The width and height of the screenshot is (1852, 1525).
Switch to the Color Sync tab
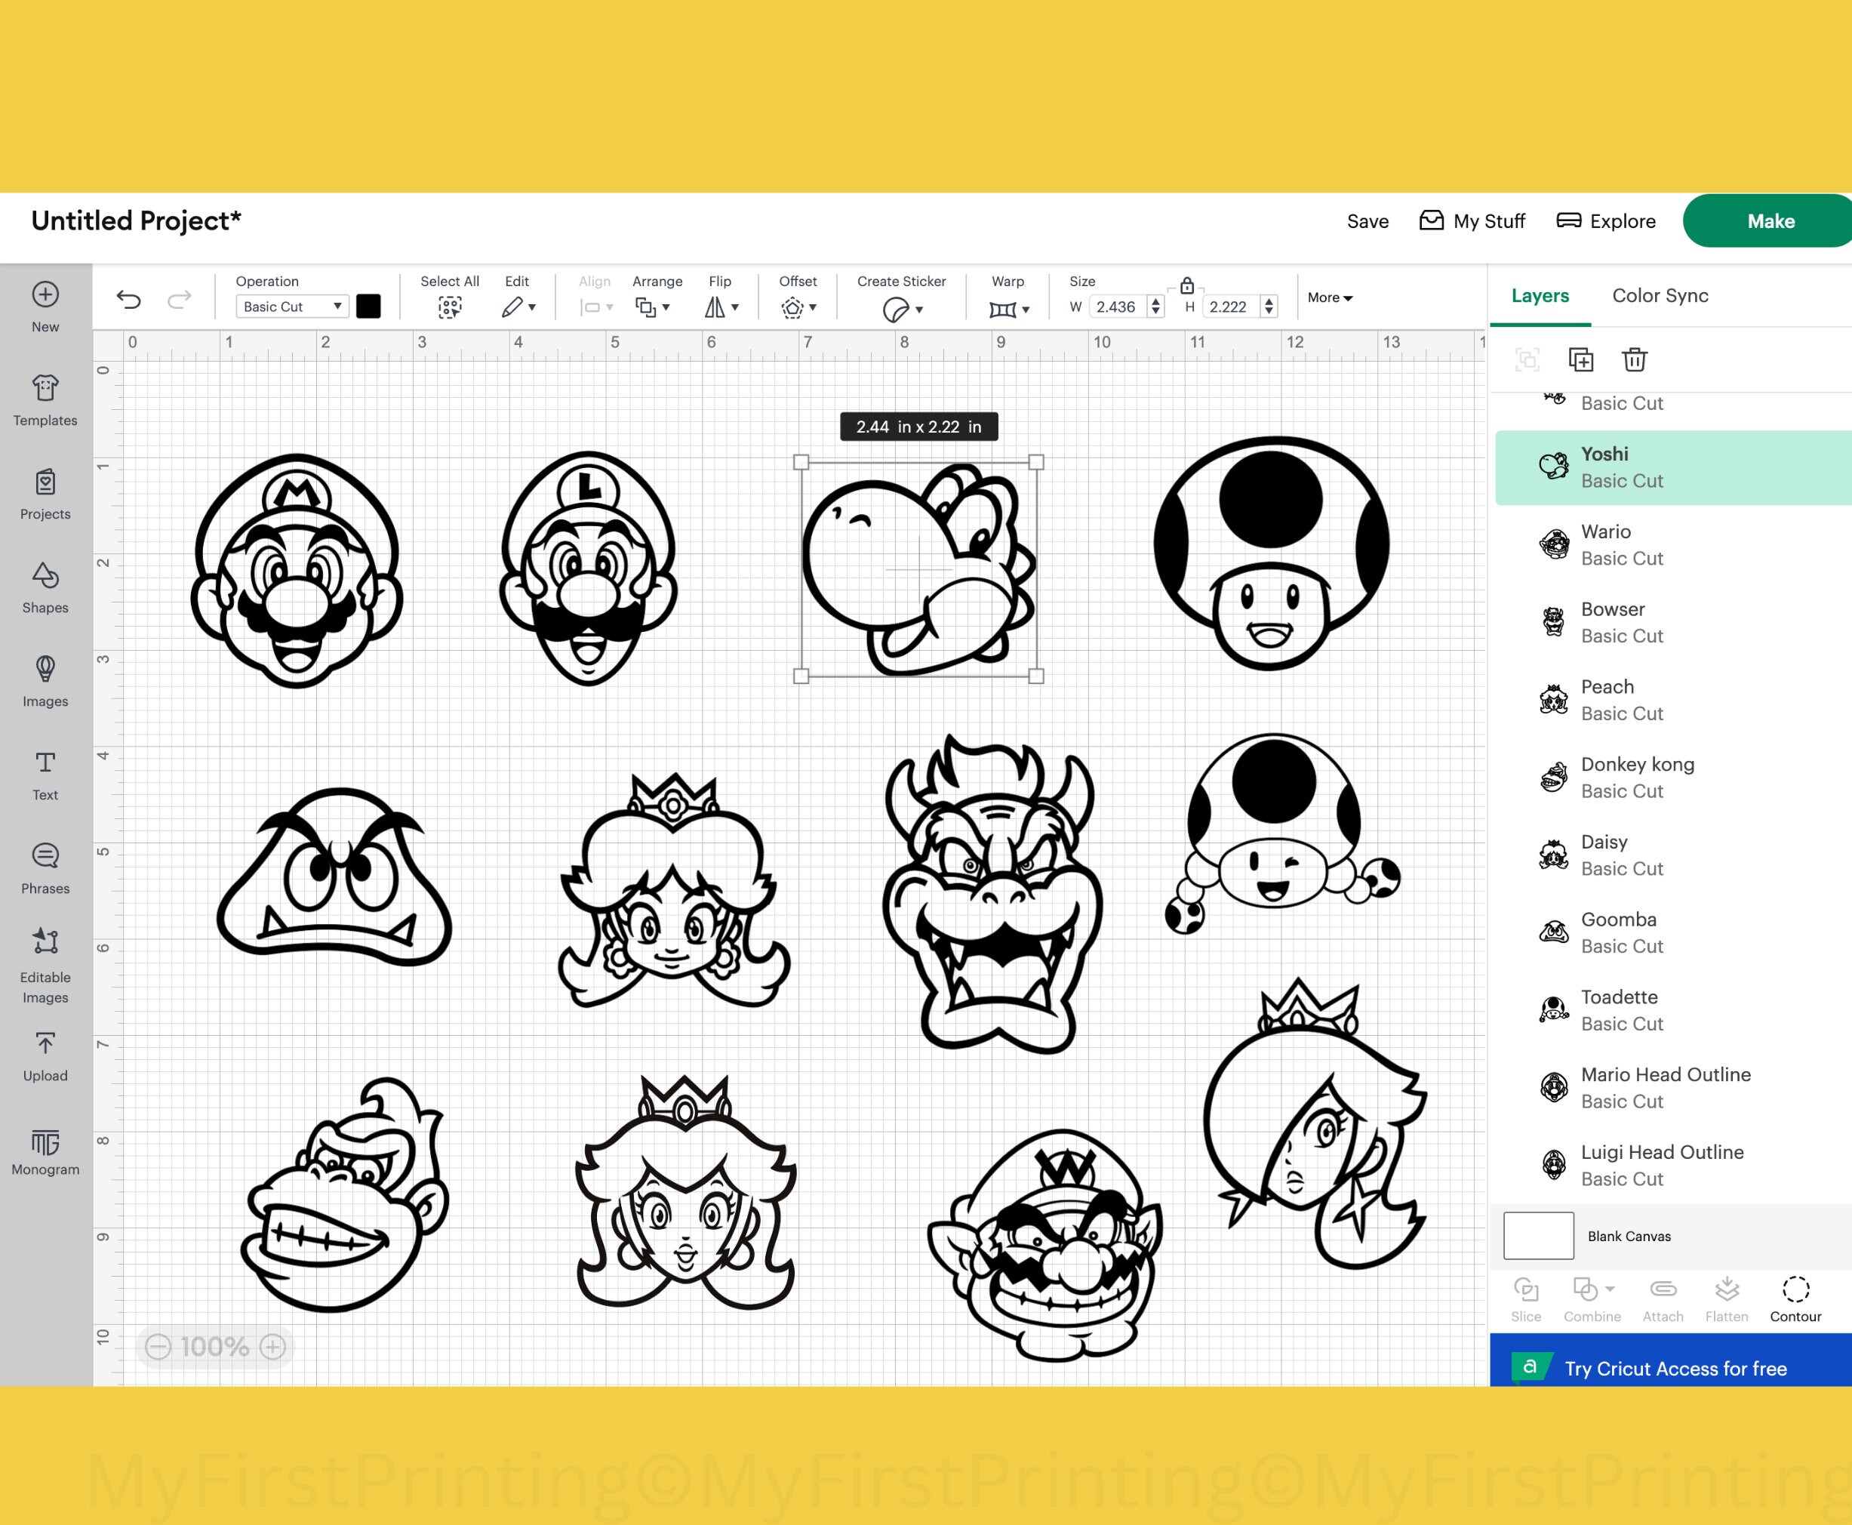click(1659, 296)
